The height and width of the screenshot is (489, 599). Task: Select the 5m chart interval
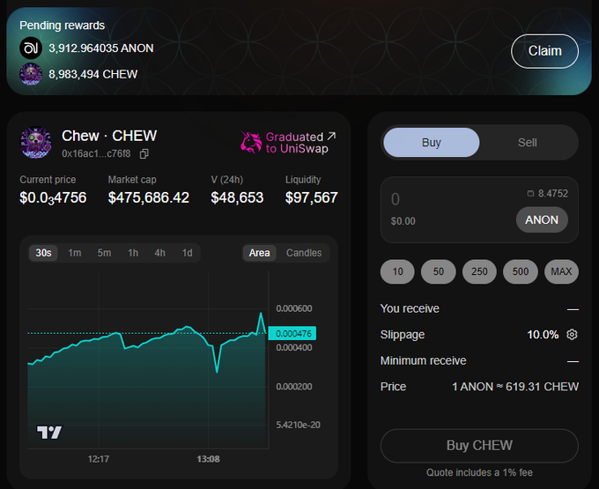coord(104,253)
